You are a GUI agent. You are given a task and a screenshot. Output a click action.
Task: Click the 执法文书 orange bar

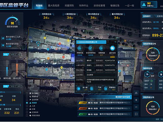pos(17,70)
